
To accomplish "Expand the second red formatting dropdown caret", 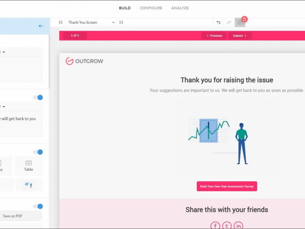I will [x=3, y=107].
